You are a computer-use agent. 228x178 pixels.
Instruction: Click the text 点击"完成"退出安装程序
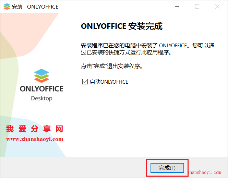[x=112, y=66]
